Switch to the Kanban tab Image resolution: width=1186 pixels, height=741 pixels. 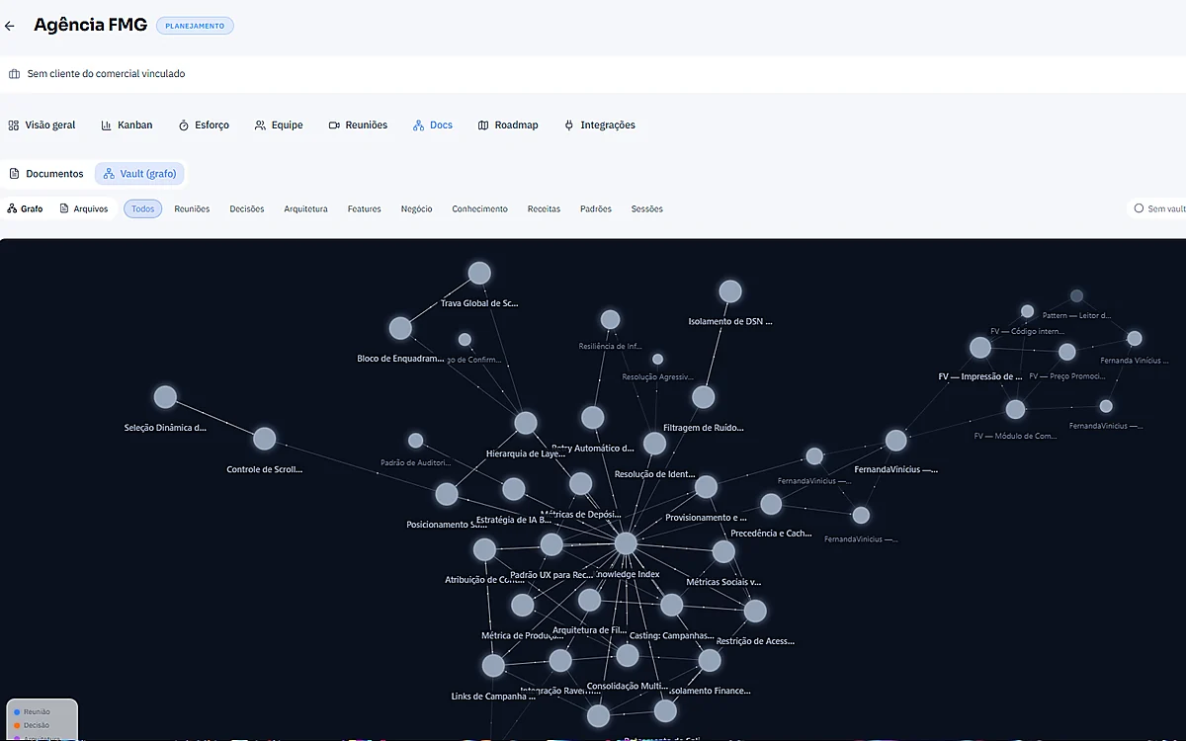coord(127,125)
